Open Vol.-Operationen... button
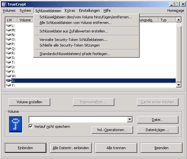This screenshot has height=159, width=187. pos(112,130)
